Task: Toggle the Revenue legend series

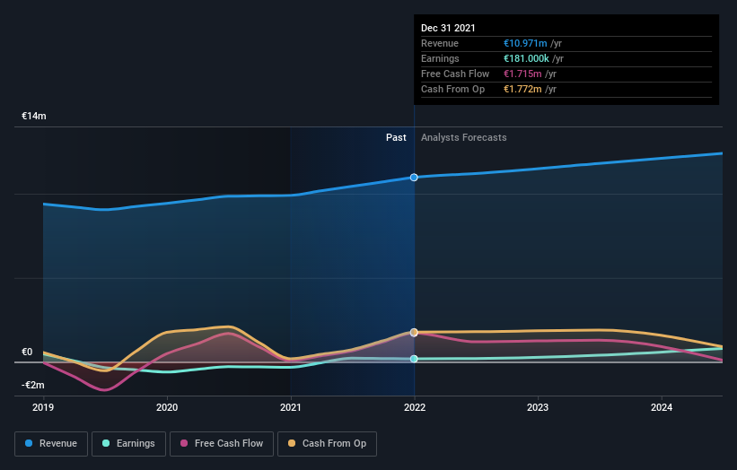Action: (51, 444)
